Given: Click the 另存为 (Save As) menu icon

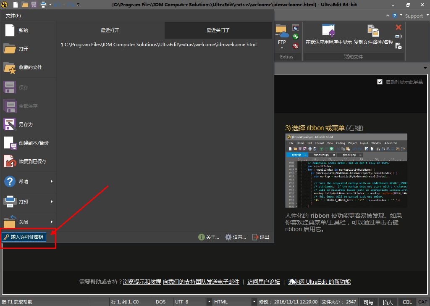Looking at the screenshot, I should [10, 124].
